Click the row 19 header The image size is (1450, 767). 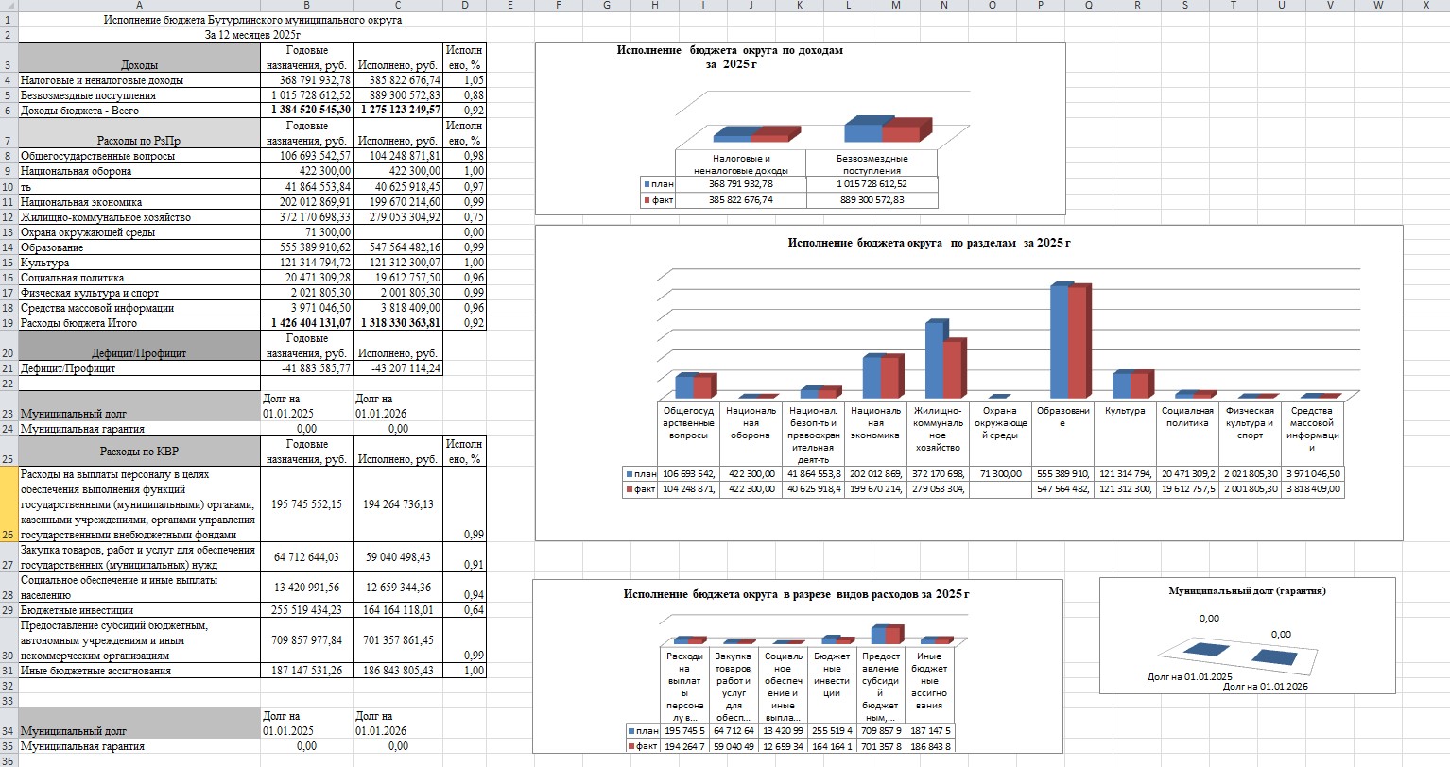(x=9, y=323)
